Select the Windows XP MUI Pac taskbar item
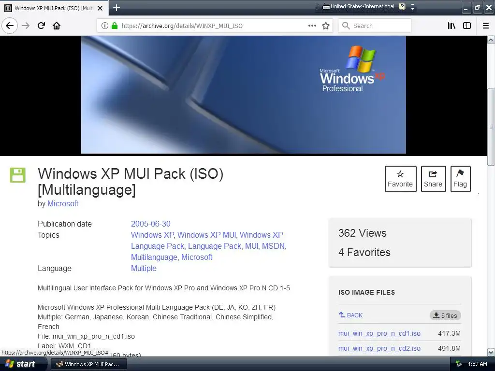This screenshot has width=495, height=371. pos(89,364)
